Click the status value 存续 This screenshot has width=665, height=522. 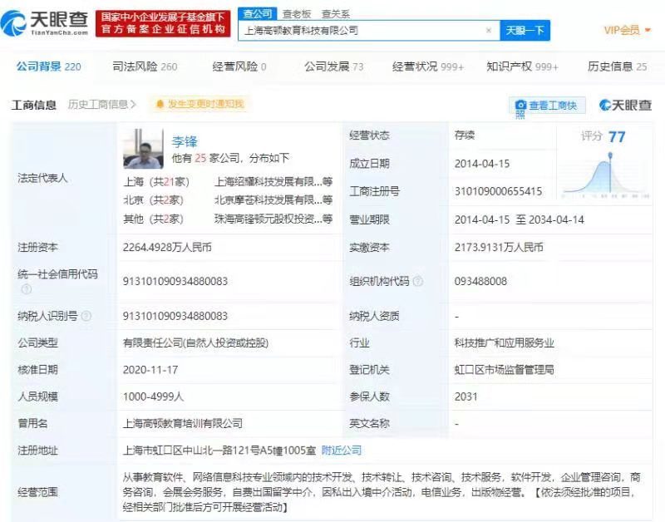coord(465,135)
